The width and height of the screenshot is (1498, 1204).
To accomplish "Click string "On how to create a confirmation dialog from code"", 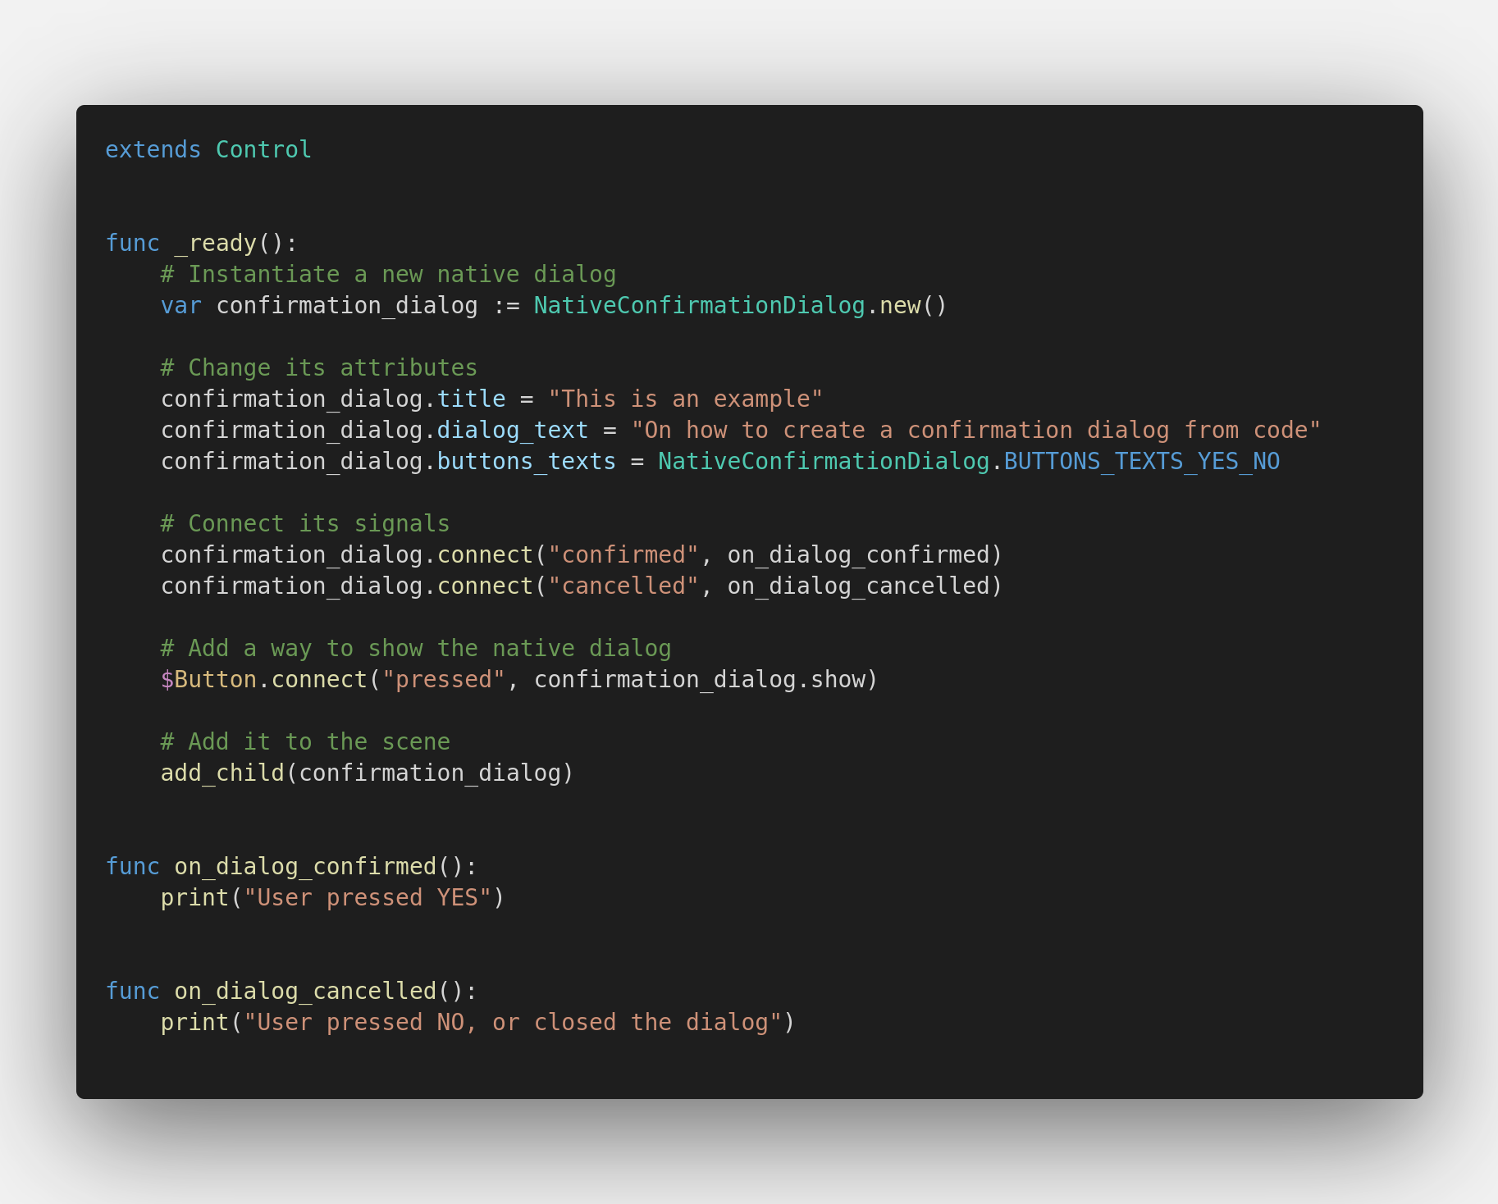I will pyautogui.click(x=975, y=430).
